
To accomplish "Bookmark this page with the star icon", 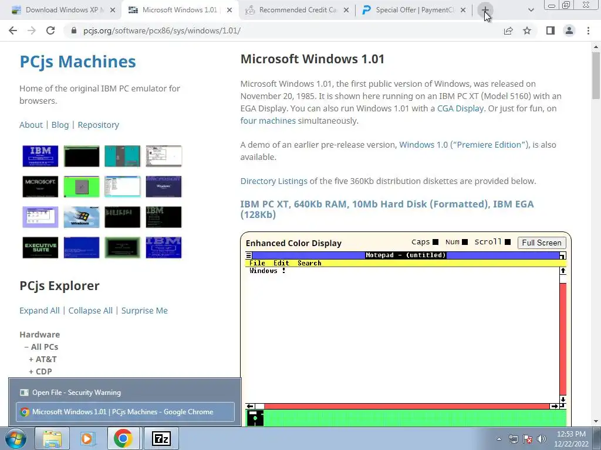I will (x=527, y=30).
